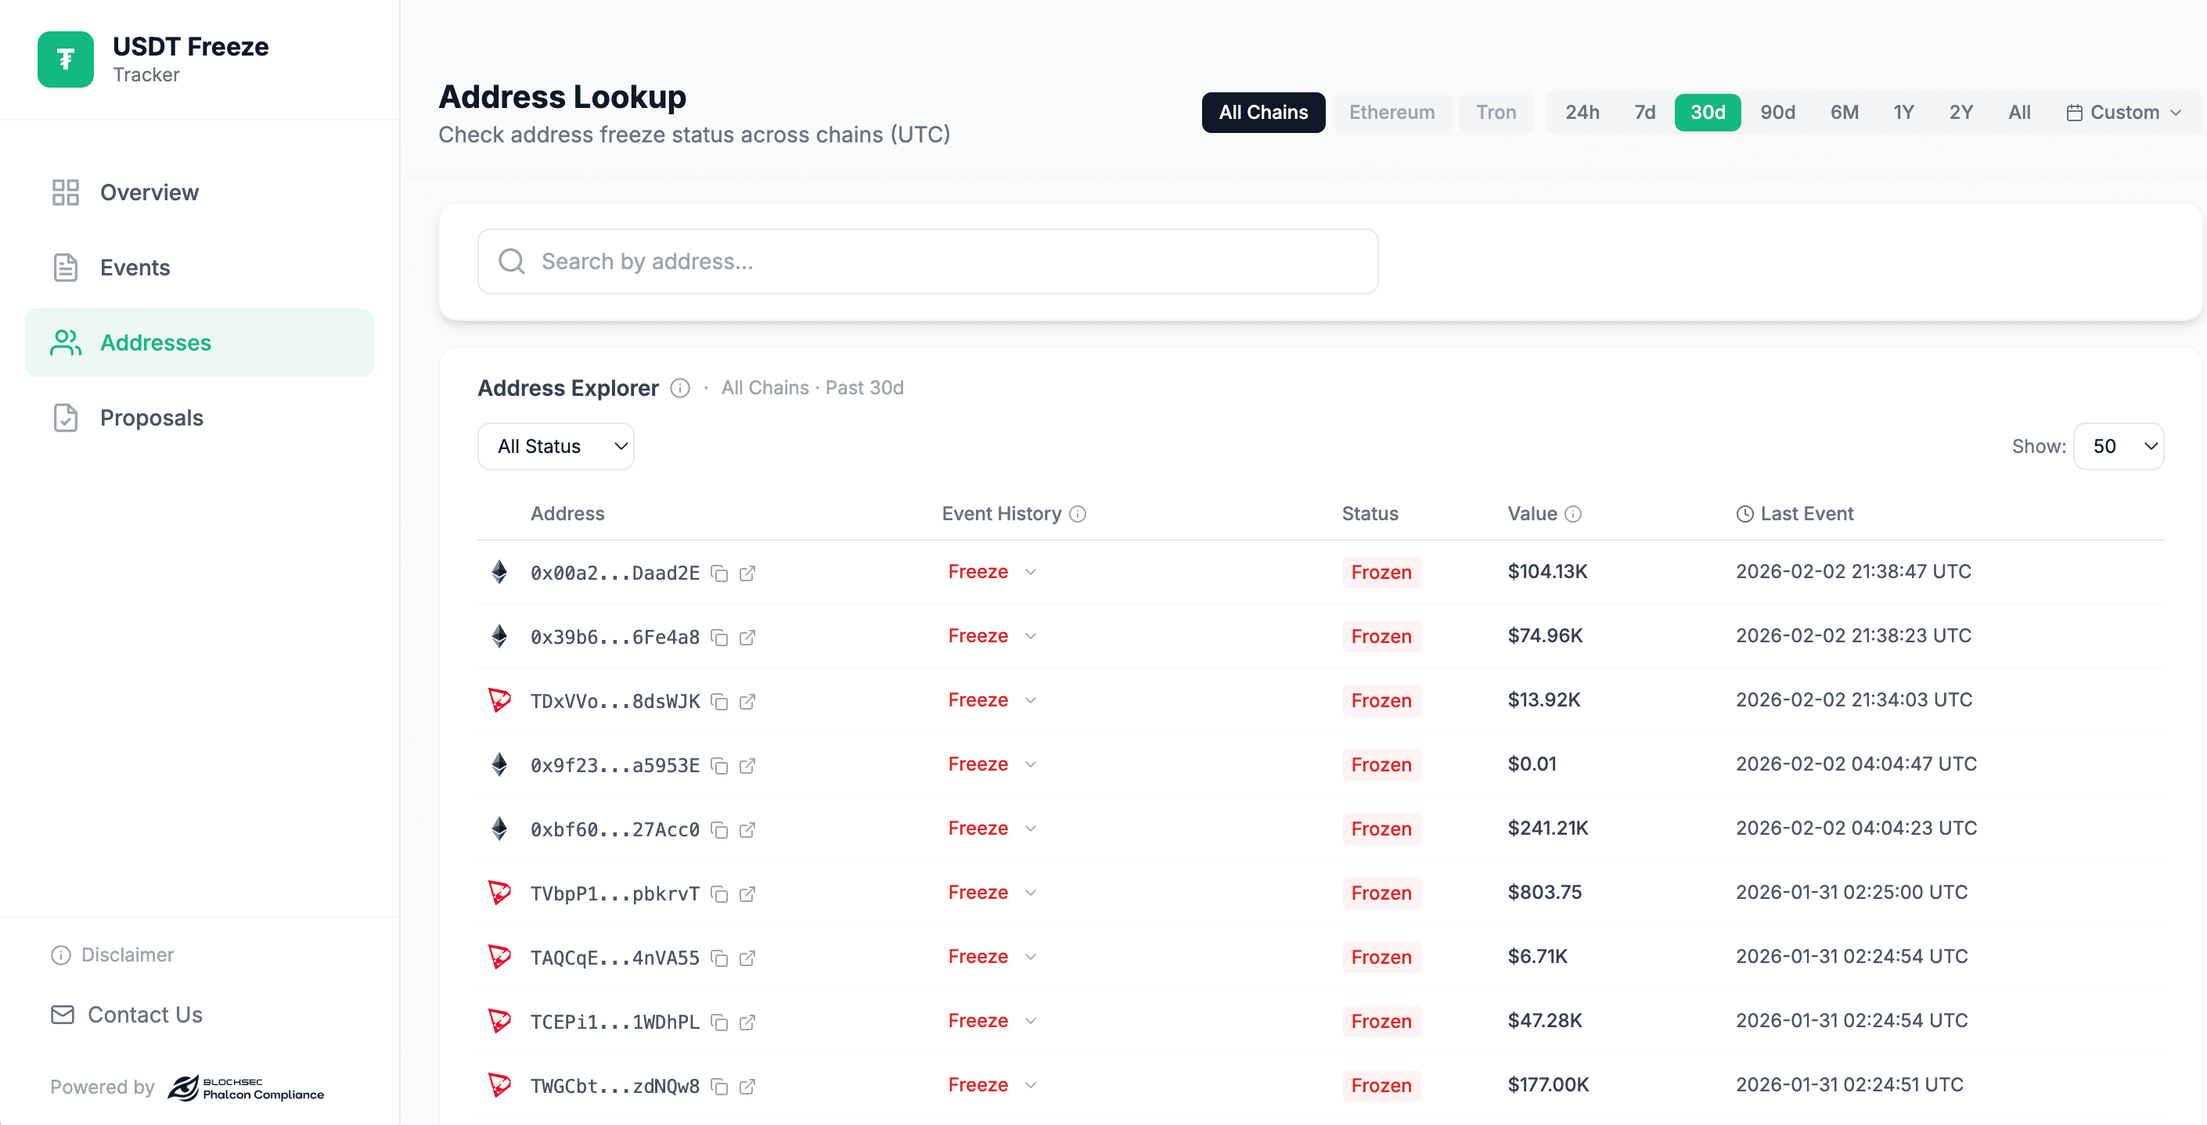The width and height of the screenshot is (2207, 1125).
Task: Copy address 0x00a2...Daad2E
Action: click(x=720, y=573)
